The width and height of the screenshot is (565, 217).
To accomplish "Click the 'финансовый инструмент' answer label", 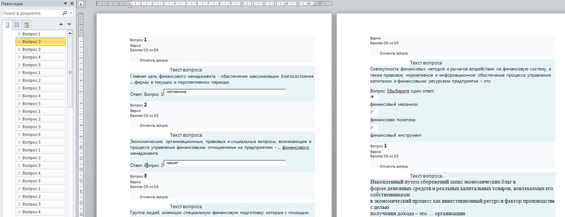I will 396,135.
